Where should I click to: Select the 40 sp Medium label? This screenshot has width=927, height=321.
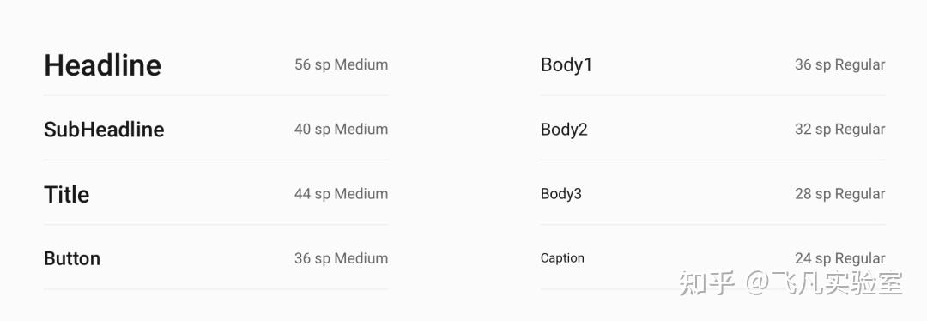341,129
